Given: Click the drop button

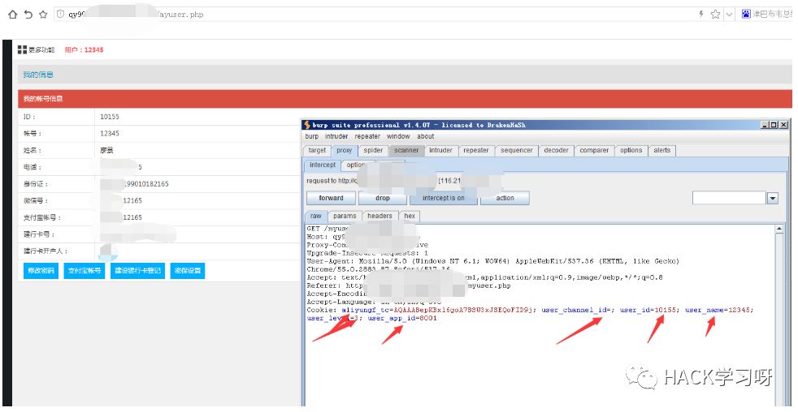Looking at the screenshot, I should [382, 198].
